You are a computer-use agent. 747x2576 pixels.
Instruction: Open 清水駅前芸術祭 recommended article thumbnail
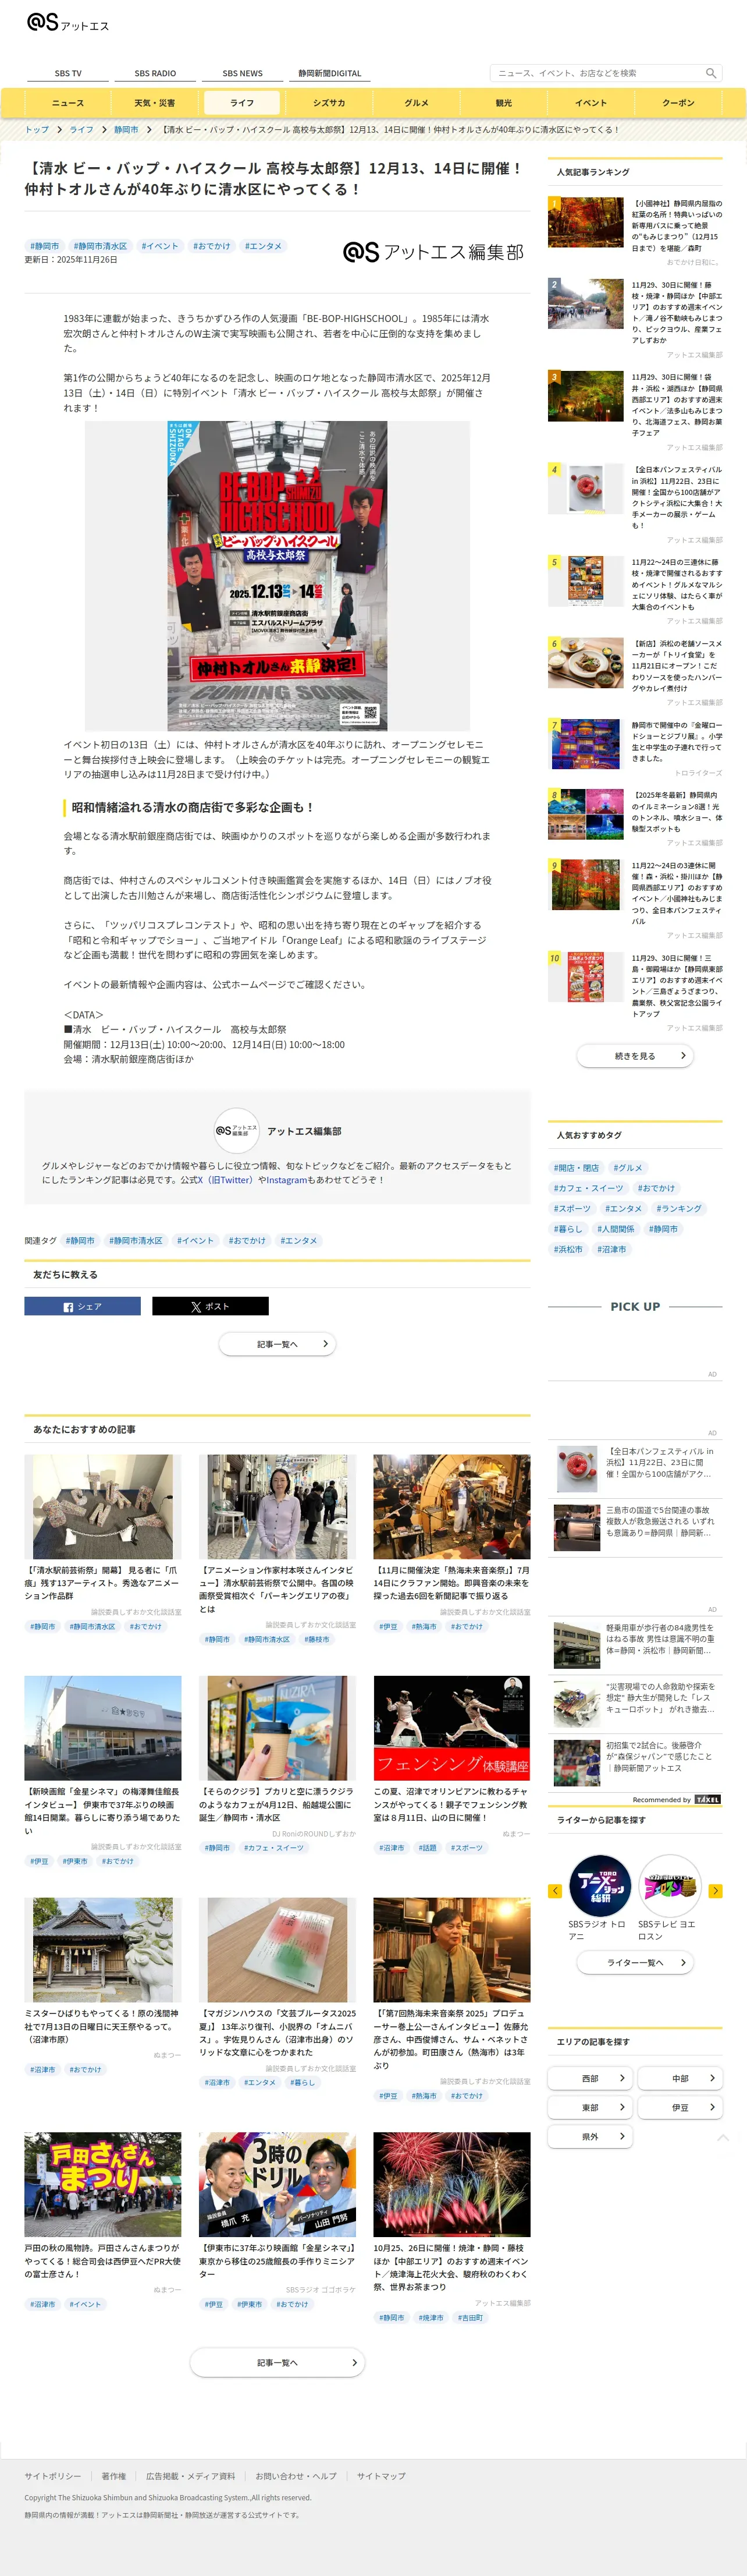click(x=103, y=1506)
